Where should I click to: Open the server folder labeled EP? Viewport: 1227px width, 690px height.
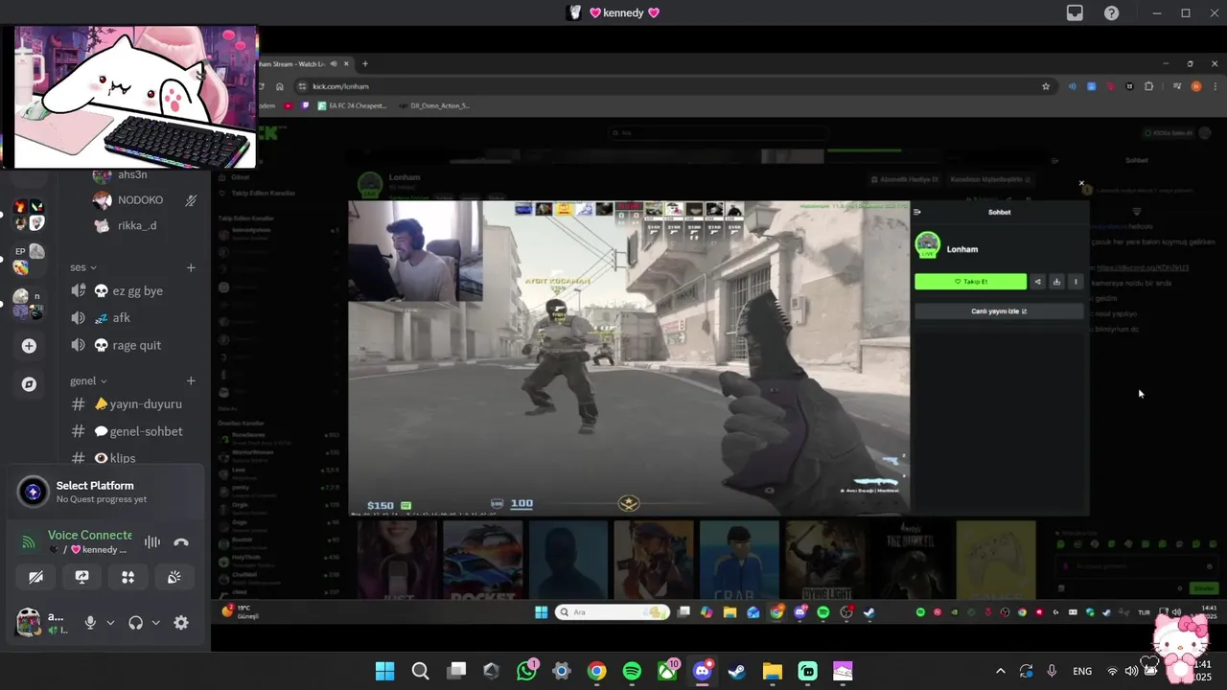(28, 259)
